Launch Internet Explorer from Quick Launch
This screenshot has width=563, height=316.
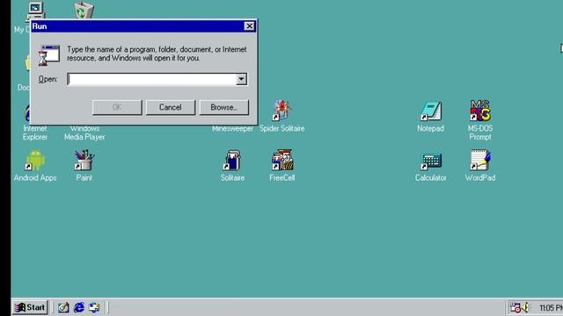(79, 307)
